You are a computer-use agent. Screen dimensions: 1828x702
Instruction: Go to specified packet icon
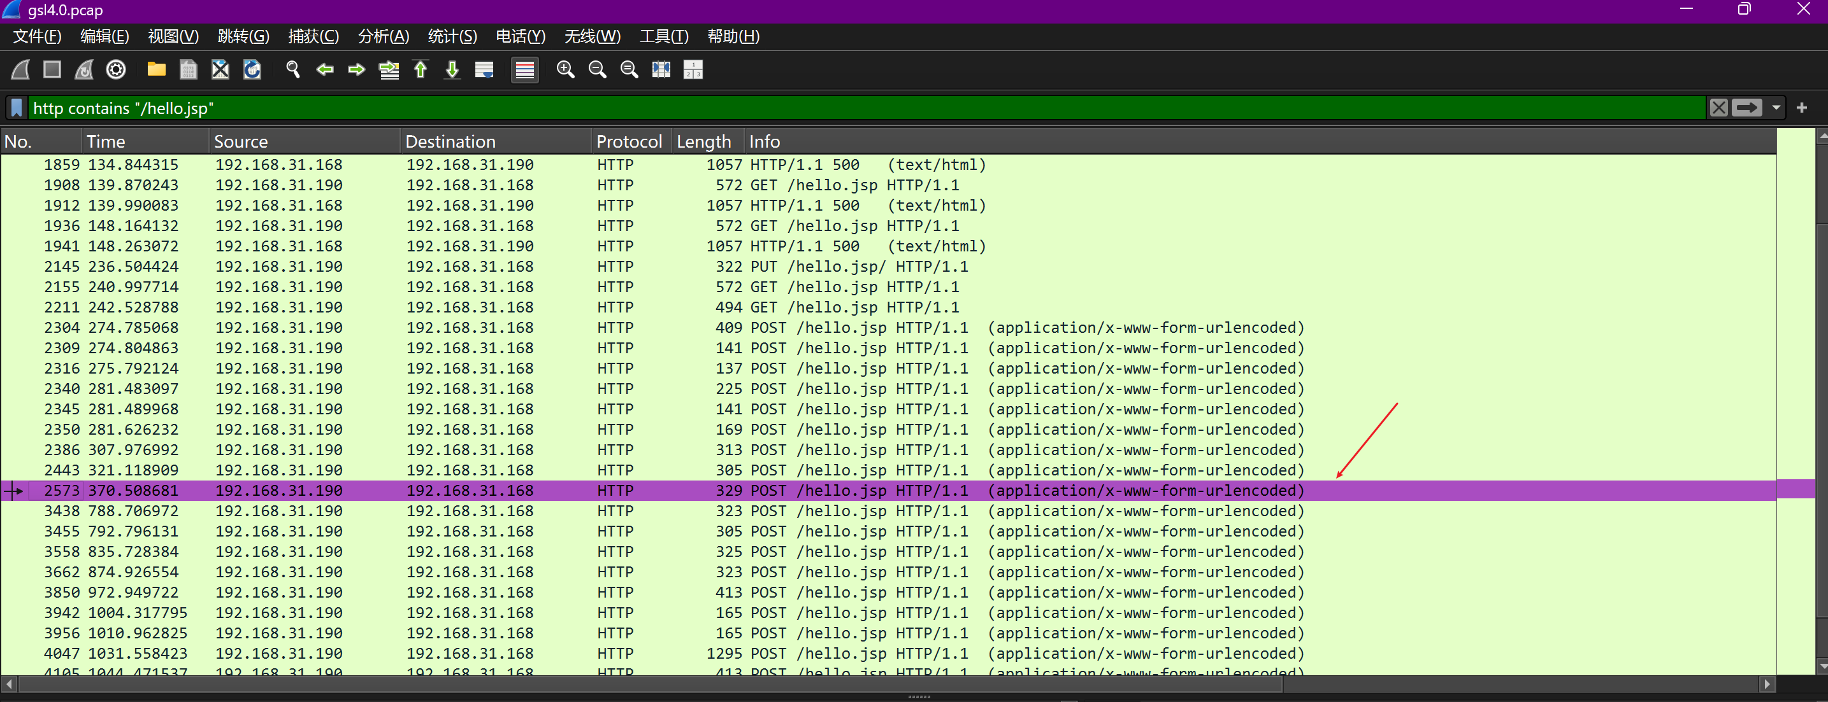point(389,69)
